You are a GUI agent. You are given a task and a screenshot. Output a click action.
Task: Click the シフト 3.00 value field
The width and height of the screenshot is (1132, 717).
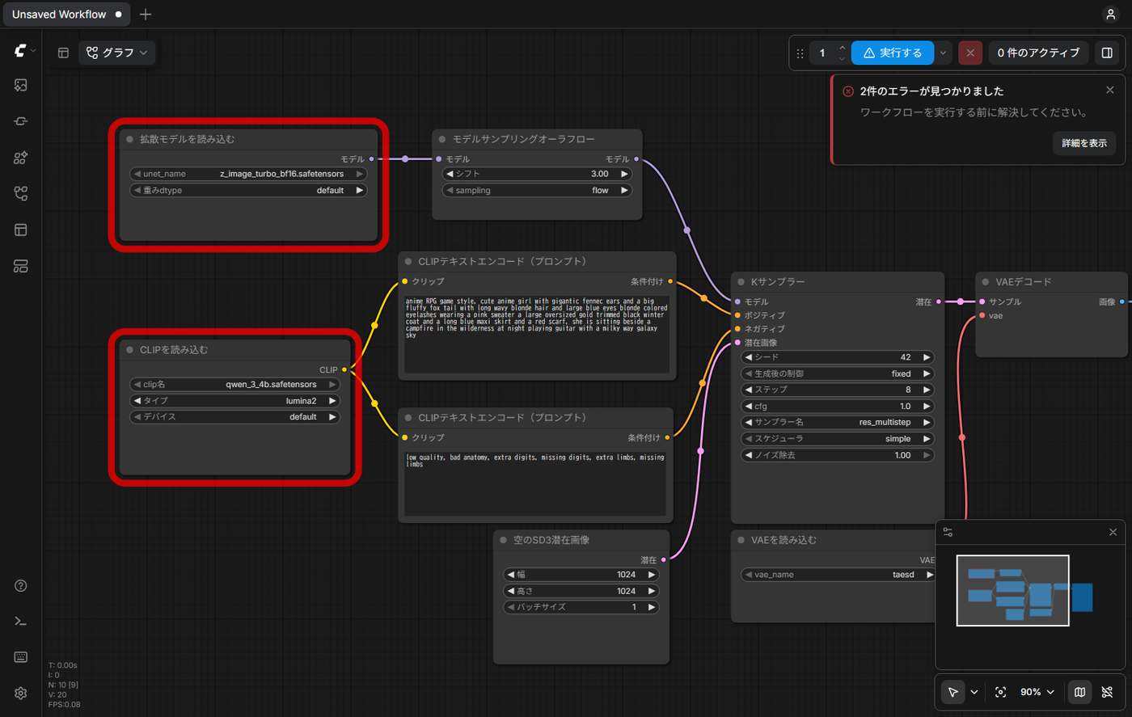click(537, 174)
